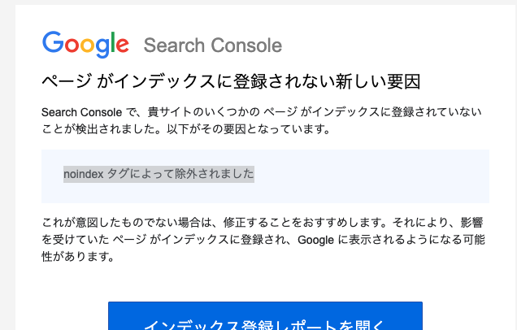
Task: Click the bold word Google in the lower paragraph
Action: point(315,240)
